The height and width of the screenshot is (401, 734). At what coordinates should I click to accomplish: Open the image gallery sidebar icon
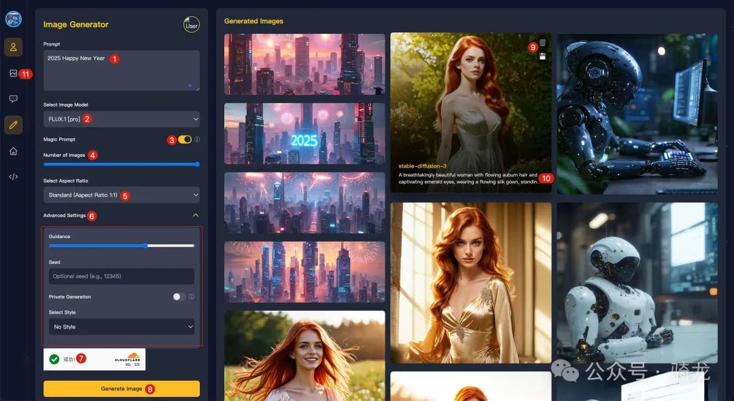[13, 73]
